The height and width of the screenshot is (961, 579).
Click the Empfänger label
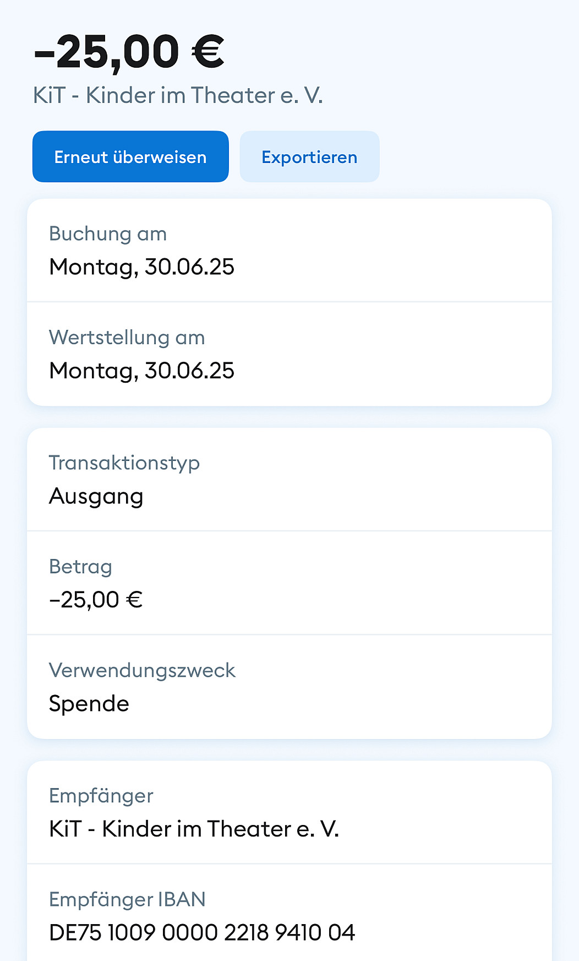[101, 796]
